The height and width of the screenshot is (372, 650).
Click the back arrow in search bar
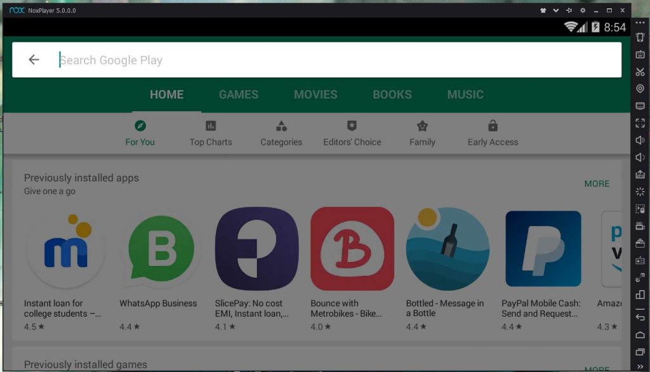(34, 60)
